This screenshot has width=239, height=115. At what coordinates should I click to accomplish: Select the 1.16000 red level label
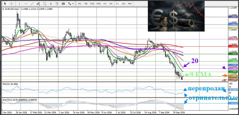233,46
